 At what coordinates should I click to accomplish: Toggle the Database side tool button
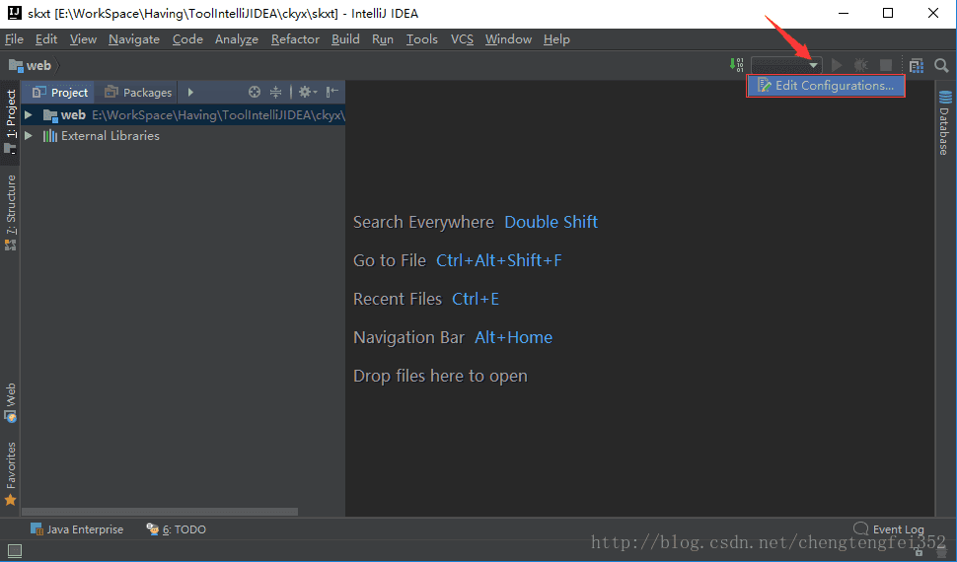[944, 122]
